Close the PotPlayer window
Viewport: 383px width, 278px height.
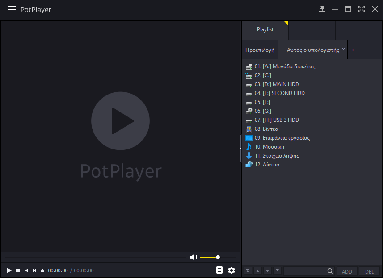point(375,9)
